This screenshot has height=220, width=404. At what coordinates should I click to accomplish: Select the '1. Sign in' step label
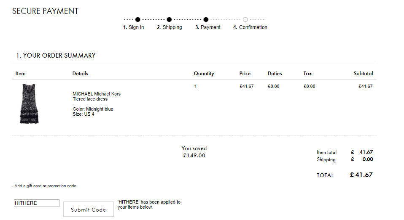[x=134, y=27]
